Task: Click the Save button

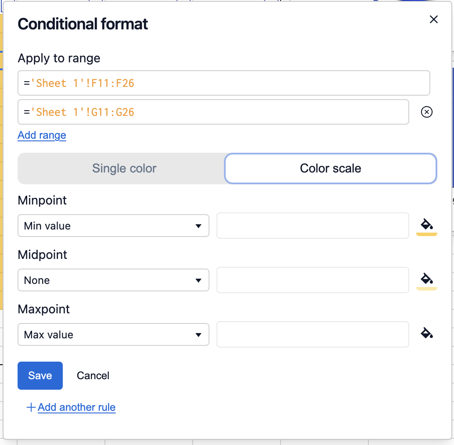Action: 40,376
